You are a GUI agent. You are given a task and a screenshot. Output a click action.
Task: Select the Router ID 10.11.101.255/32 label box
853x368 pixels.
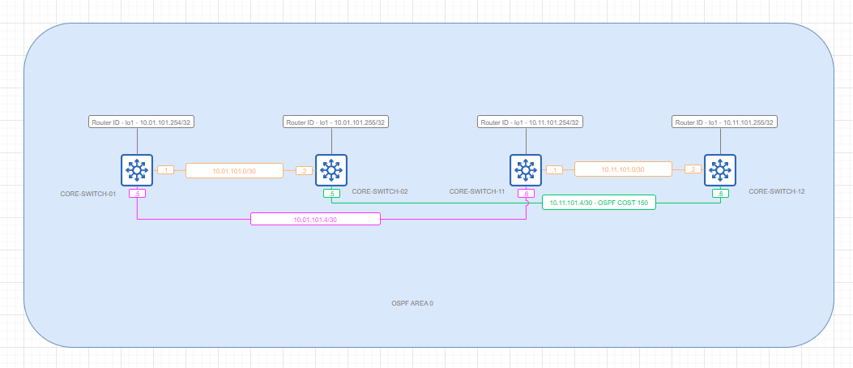pos(724,122)
